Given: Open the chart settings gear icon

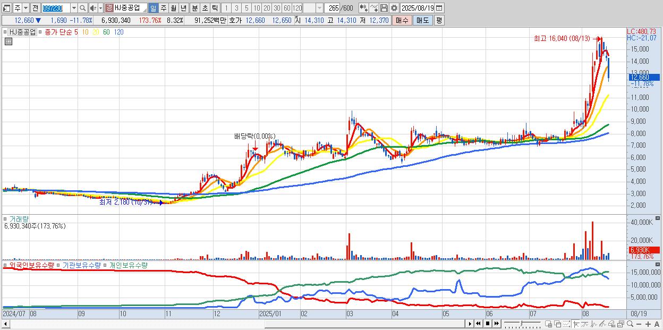Looking at the screenshot, I should click(x=394, y=8).
